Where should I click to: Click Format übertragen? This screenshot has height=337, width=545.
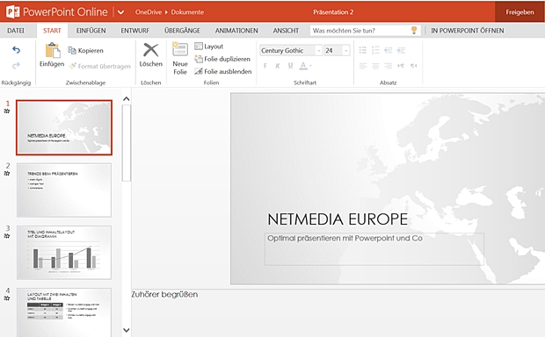pyautogui.click(x=99, y=66)
